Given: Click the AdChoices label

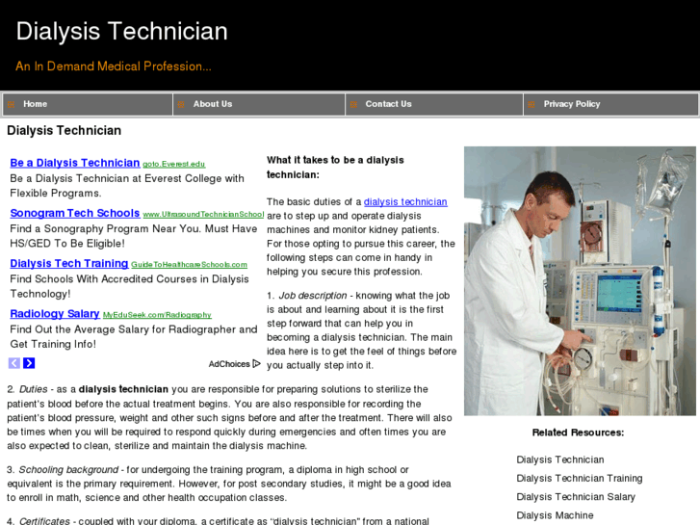Looking at the screenshot, I should point(229,364).
